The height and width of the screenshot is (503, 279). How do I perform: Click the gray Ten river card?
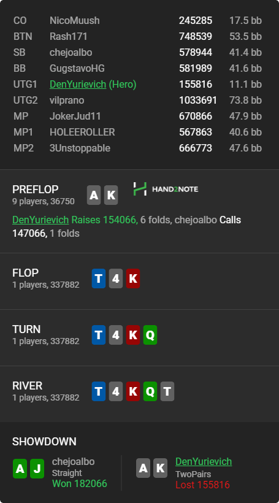167,391
